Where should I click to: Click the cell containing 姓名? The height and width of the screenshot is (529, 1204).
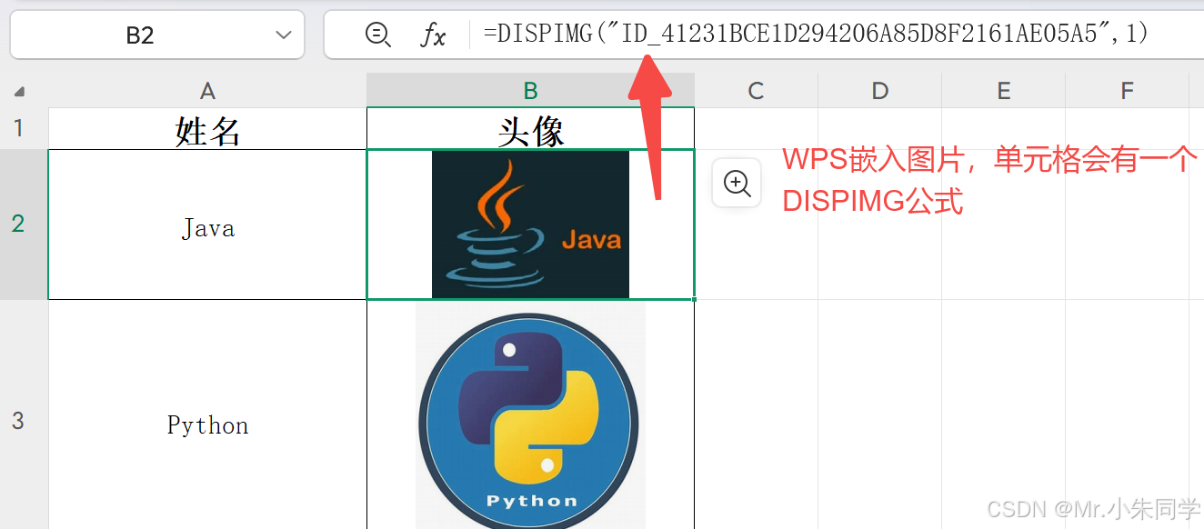click(x=207, y=128)
